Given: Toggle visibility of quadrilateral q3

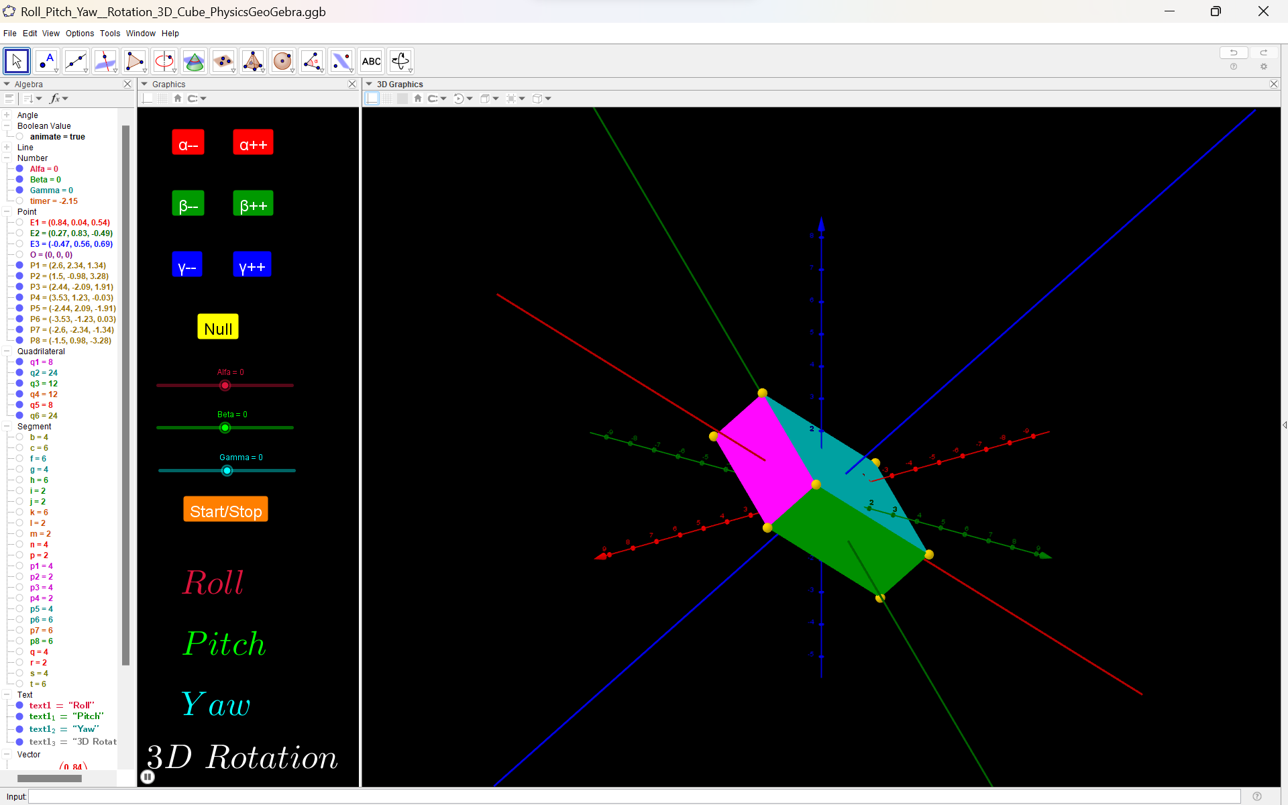Looking at the screenshot, I should [20, 384].
